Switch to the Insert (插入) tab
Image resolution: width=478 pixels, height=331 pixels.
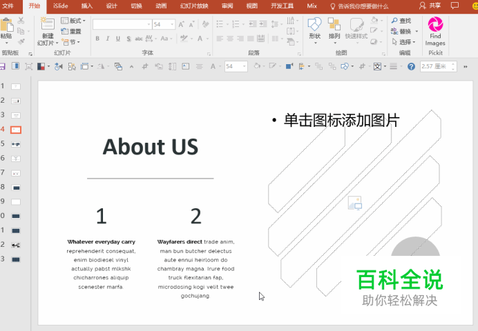[87, 6]
